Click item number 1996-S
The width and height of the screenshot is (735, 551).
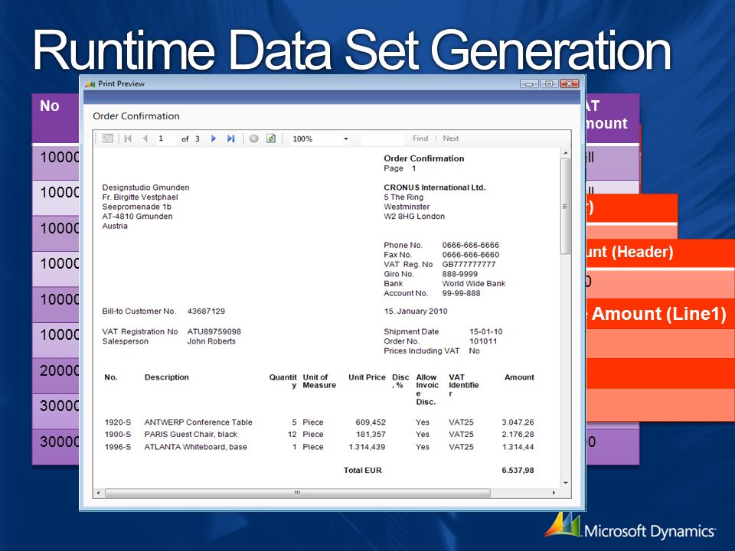(118, 447)
